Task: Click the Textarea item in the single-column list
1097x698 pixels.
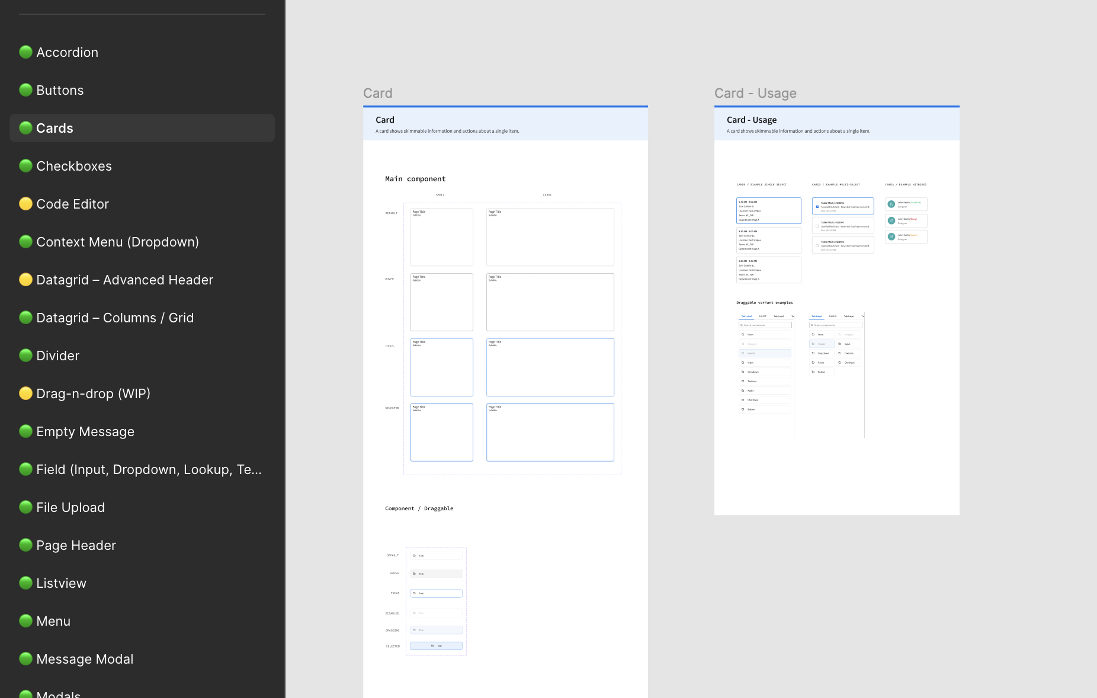Action: pyautogui.click(x=765, y=382)
